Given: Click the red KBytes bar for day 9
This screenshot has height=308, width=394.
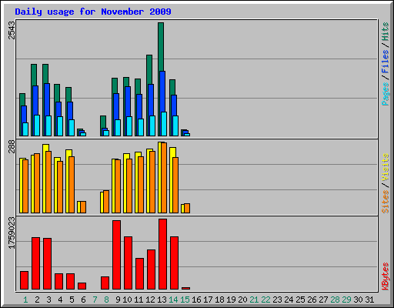Looking at the screenshot, I should pos(116,255).
